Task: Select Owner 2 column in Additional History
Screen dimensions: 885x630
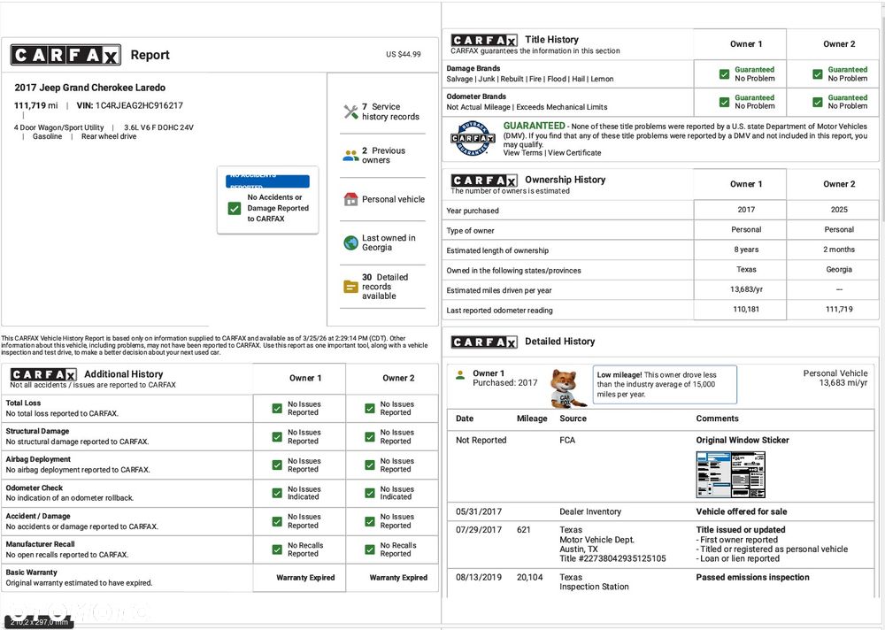Action: click(x=398, y=378)
